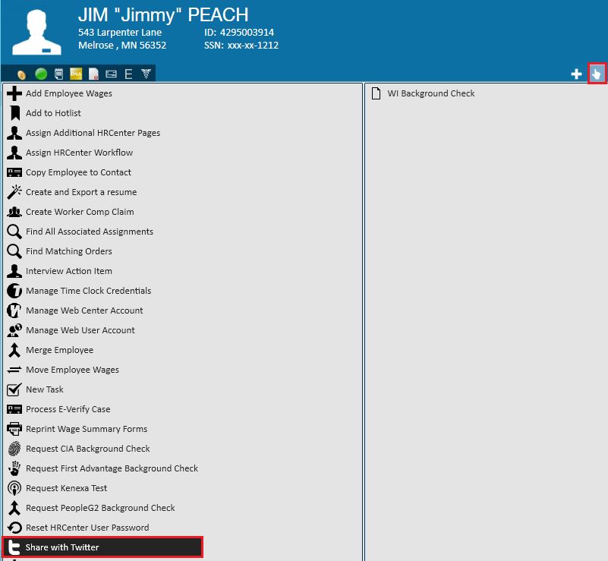Click the Move Employee Wages arrows icon

14,370
